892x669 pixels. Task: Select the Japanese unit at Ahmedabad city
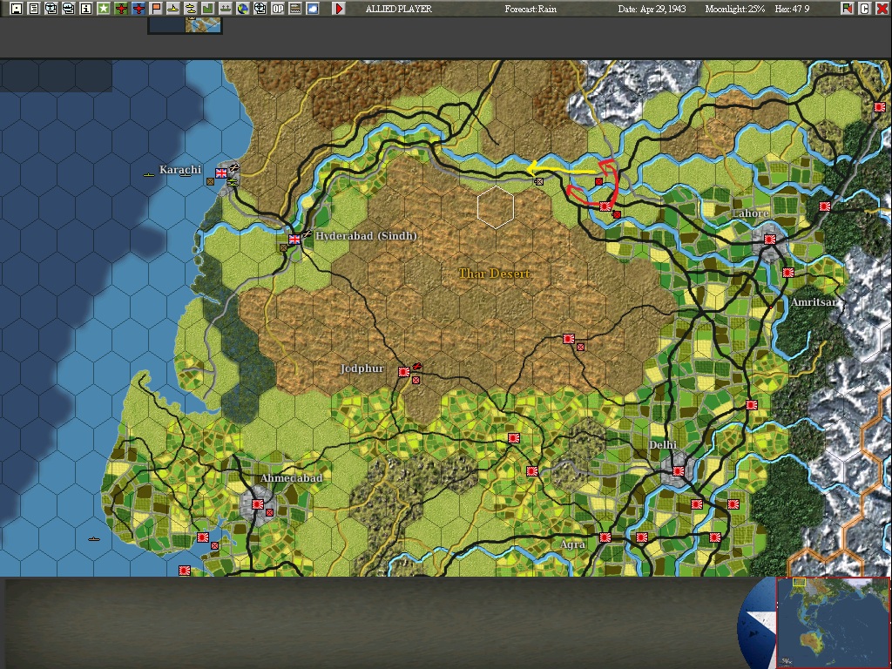[258, 504]
